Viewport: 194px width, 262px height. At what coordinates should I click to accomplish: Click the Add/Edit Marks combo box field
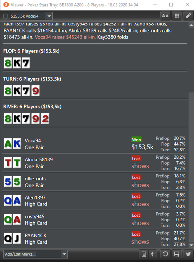click(36, 254)
